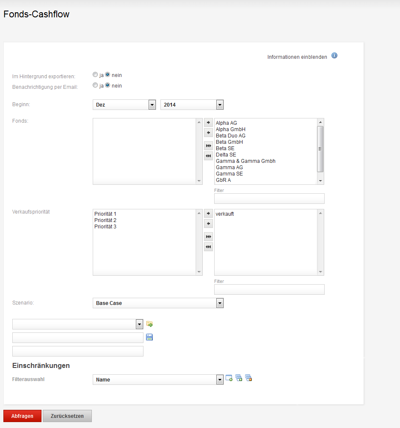400x428 pixels.
Task: Select 'ja' for Benachrichtigung per Email
Action: click(95, 85)
